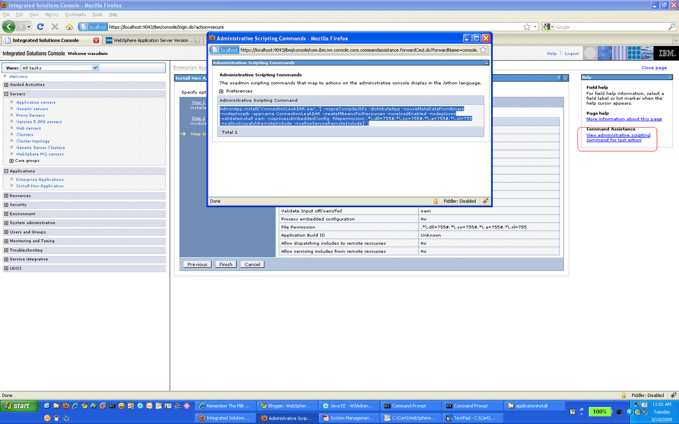679x424 pixels.
Task: Minimize the Administrative Scripting Commands portlet
Action: click(x=486, y=63)
